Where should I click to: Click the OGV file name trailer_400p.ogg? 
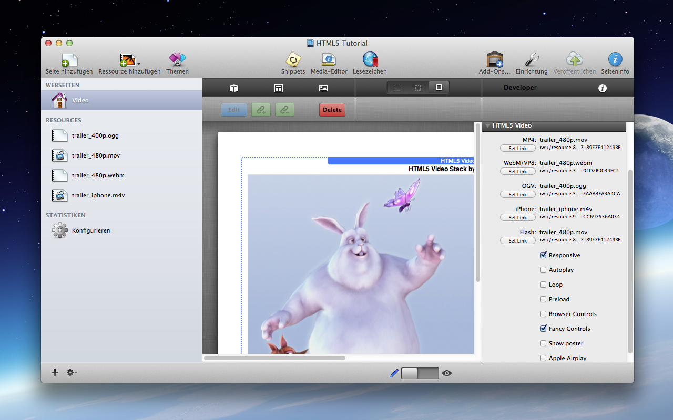[x=563, y=186]
